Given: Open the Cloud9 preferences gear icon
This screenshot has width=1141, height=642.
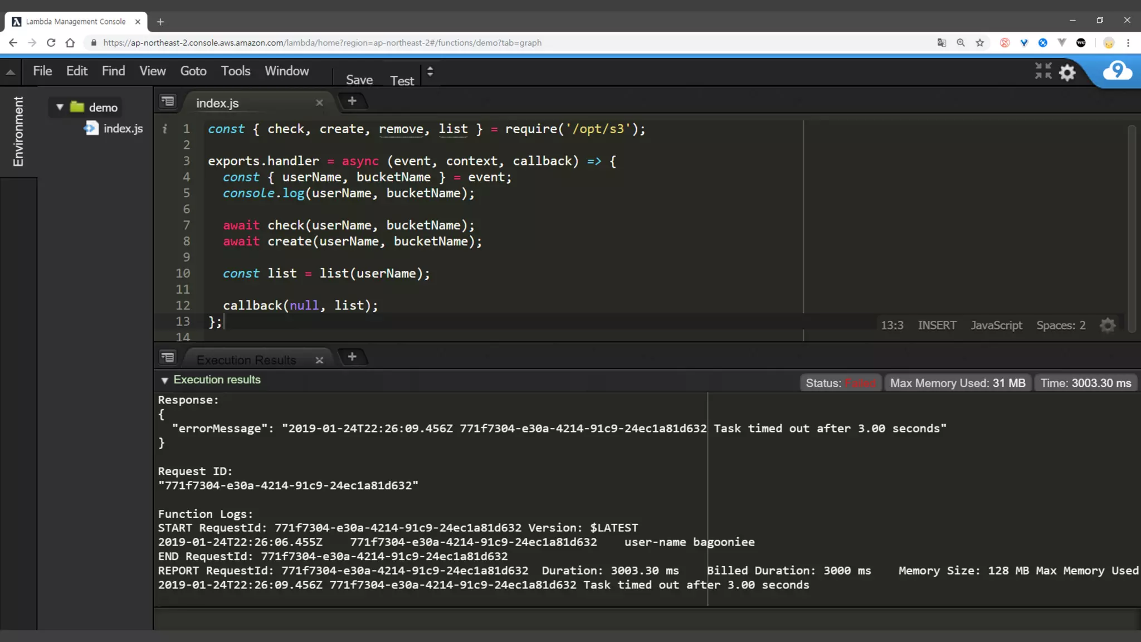Looking at the screenshot, I should [x=1067, y=72].
